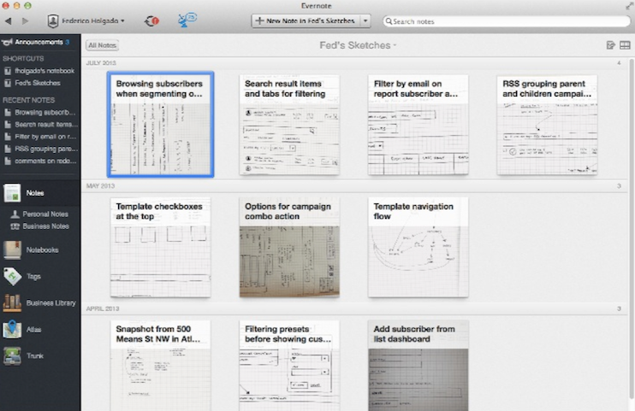This screenshot has width=635, height=411.
Task: Click the Notebooks book icon
Action: [x=12, y=250]
